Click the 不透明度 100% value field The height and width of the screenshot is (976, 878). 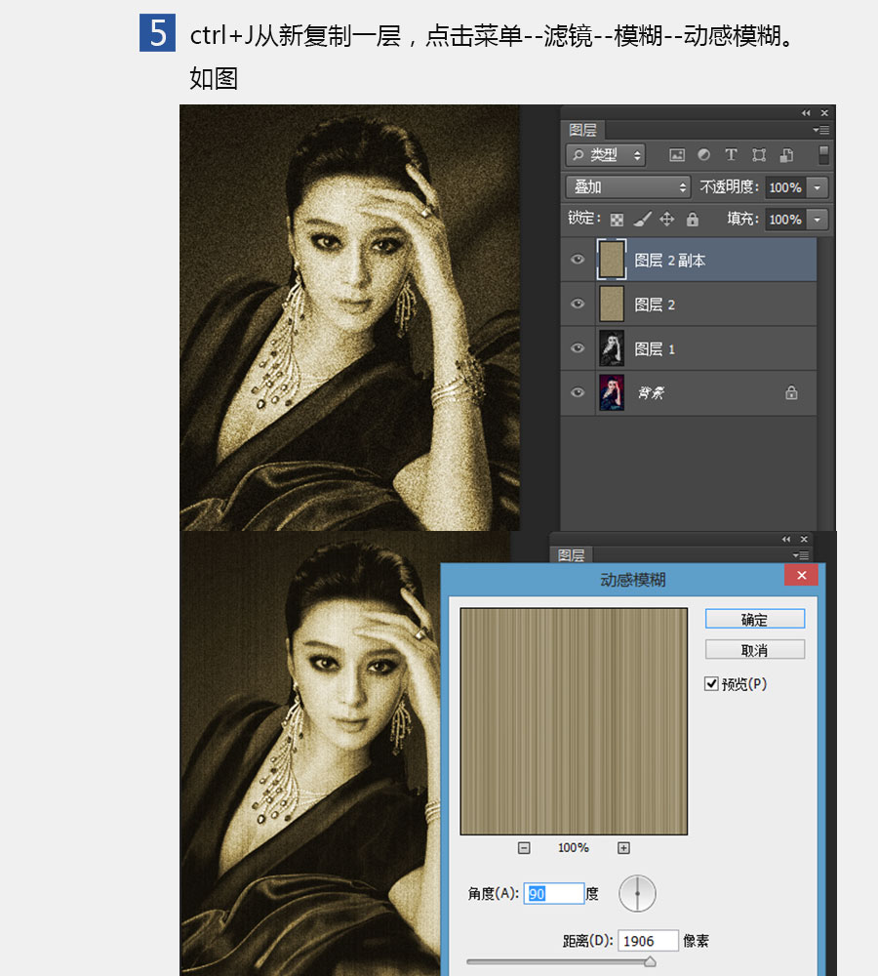click(x=786, y=187)
